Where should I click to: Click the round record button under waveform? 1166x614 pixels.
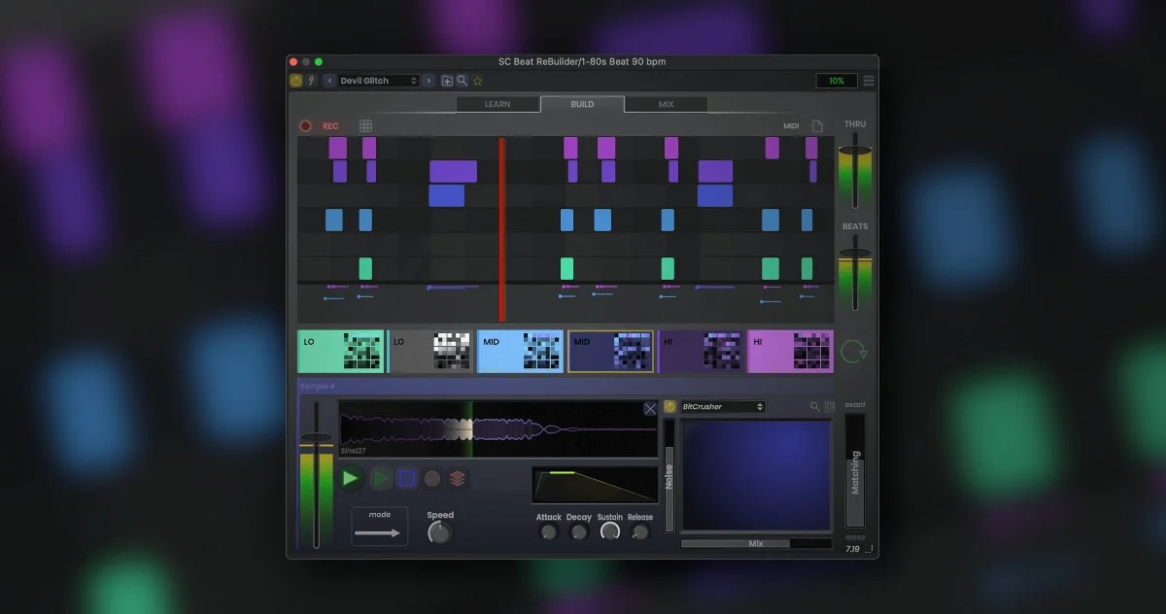tap(432, 478)
